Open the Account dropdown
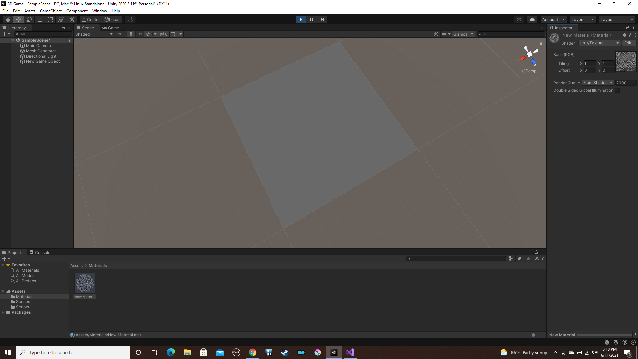Image resolution: width=638 pixels, height=359 pixels. click(553, 19)
